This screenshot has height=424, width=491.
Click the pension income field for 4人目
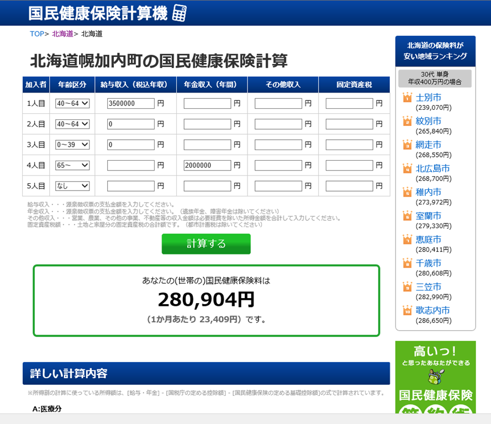[207, 165]
